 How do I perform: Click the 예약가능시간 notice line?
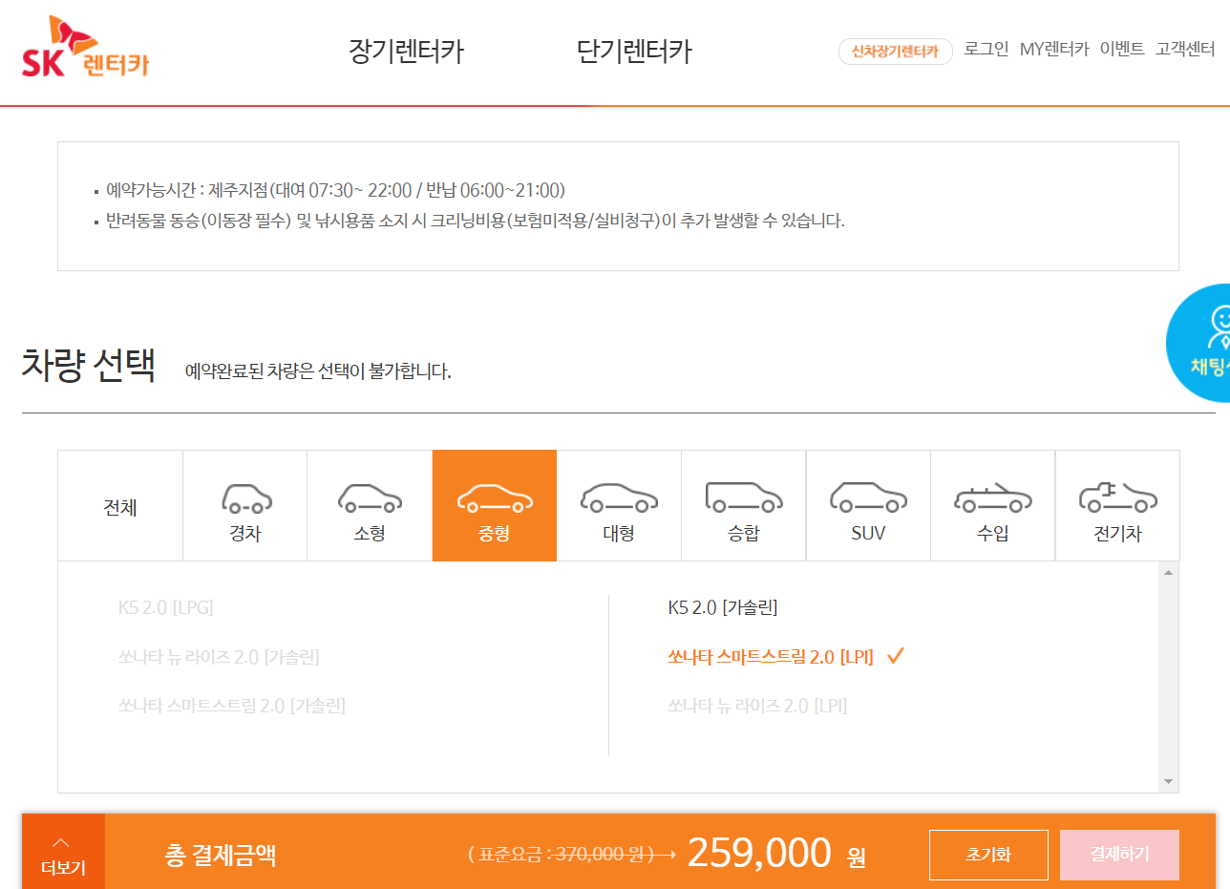(336, 190)
